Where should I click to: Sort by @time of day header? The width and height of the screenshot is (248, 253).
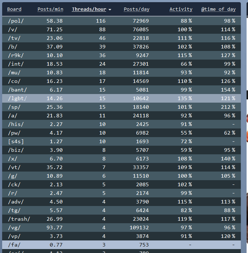point(218,9)
